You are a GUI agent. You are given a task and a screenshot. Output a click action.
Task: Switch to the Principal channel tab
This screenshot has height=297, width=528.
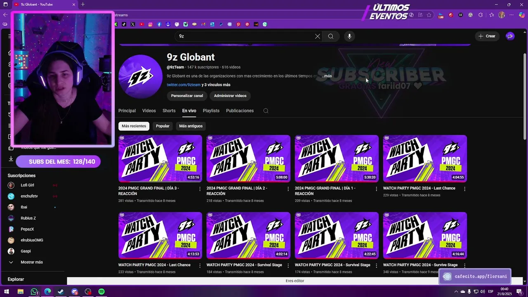coord(127,111)
